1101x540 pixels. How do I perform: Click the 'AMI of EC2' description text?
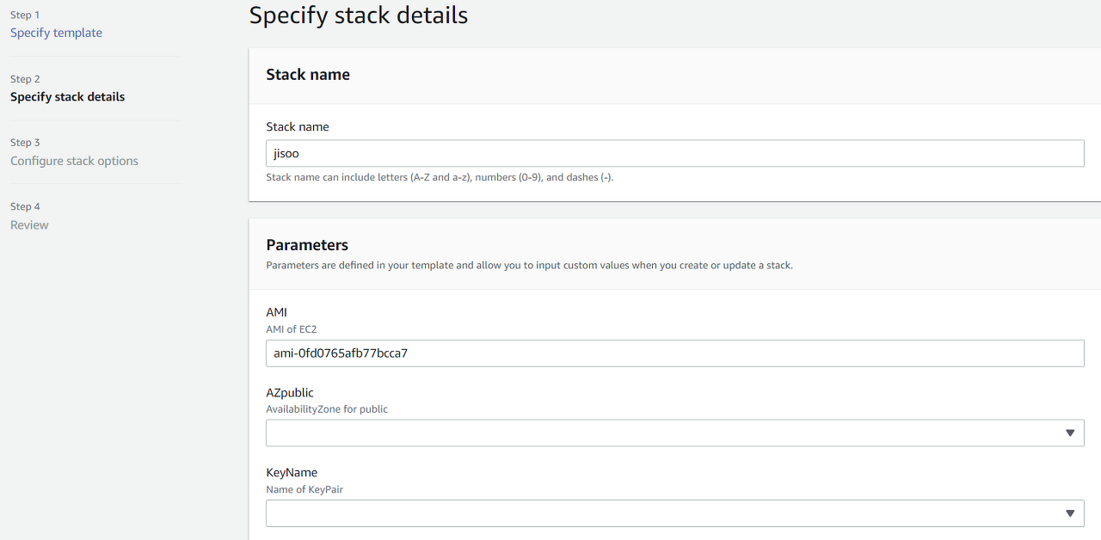coord(292,329)
